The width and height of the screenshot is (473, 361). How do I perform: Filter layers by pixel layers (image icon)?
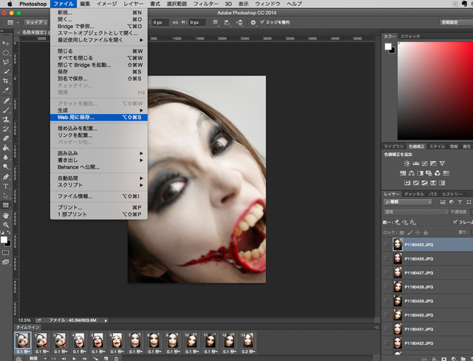(443, 202)
